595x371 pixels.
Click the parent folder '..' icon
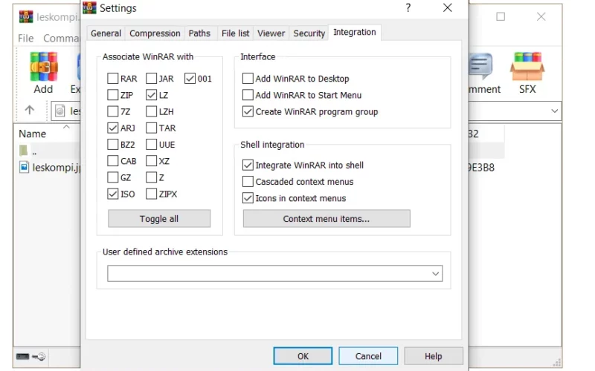24,151
